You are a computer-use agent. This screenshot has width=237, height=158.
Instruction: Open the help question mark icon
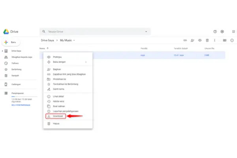click(x=215, y=32)
